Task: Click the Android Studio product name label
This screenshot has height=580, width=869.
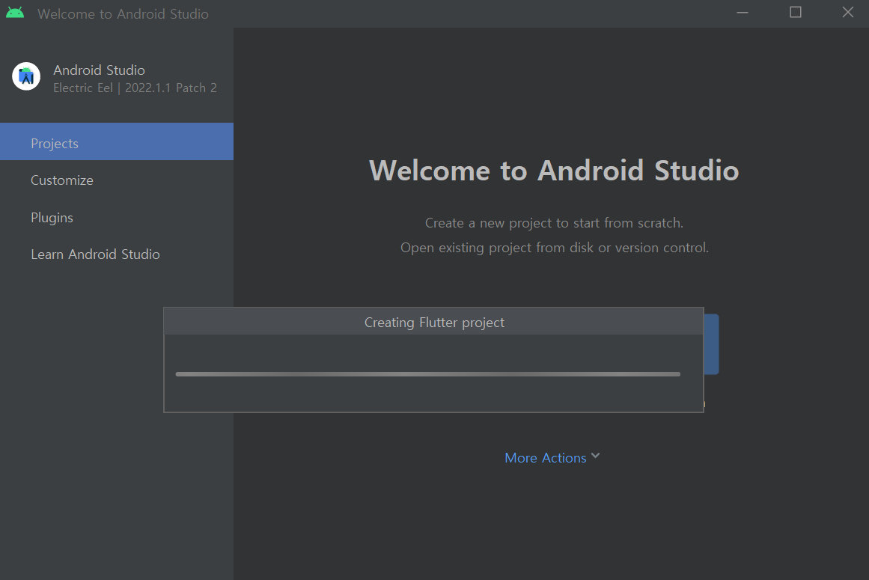Action: [x=100, y=70]
